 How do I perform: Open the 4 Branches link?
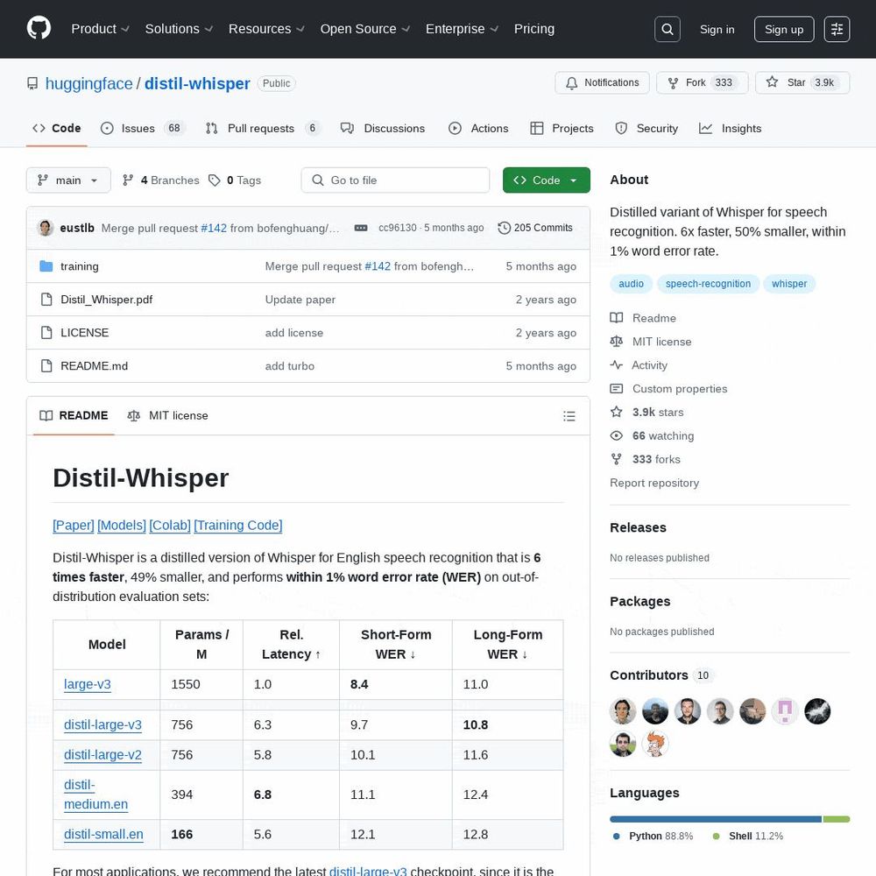coord(161,180)
